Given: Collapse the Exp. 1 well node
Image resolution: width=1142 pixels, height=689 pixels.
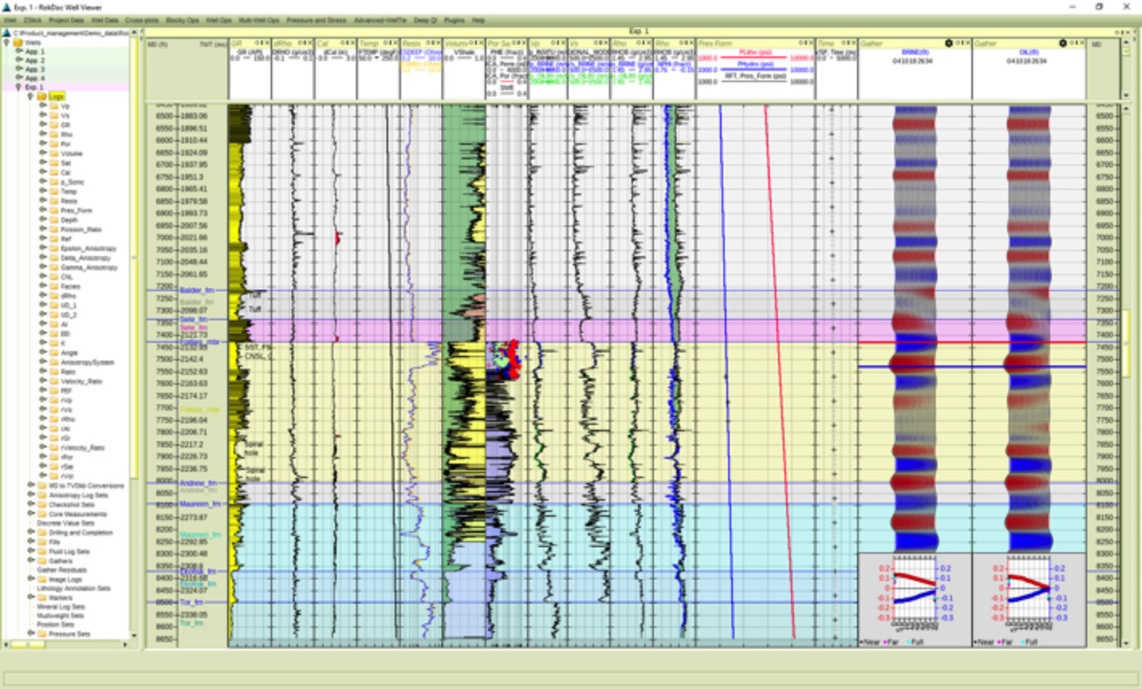Looking at the screenshot, I should [x=19, y=87].
